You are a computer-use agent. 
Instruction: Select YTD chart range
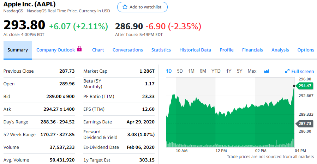pyautogui.click(x=216, y=71)
